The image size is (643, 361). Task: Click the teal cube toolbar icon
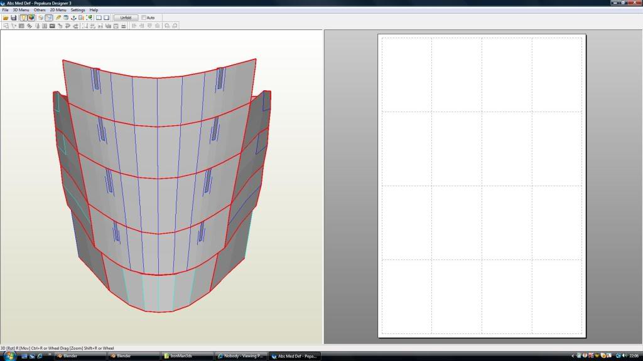(x=65, y=18)
